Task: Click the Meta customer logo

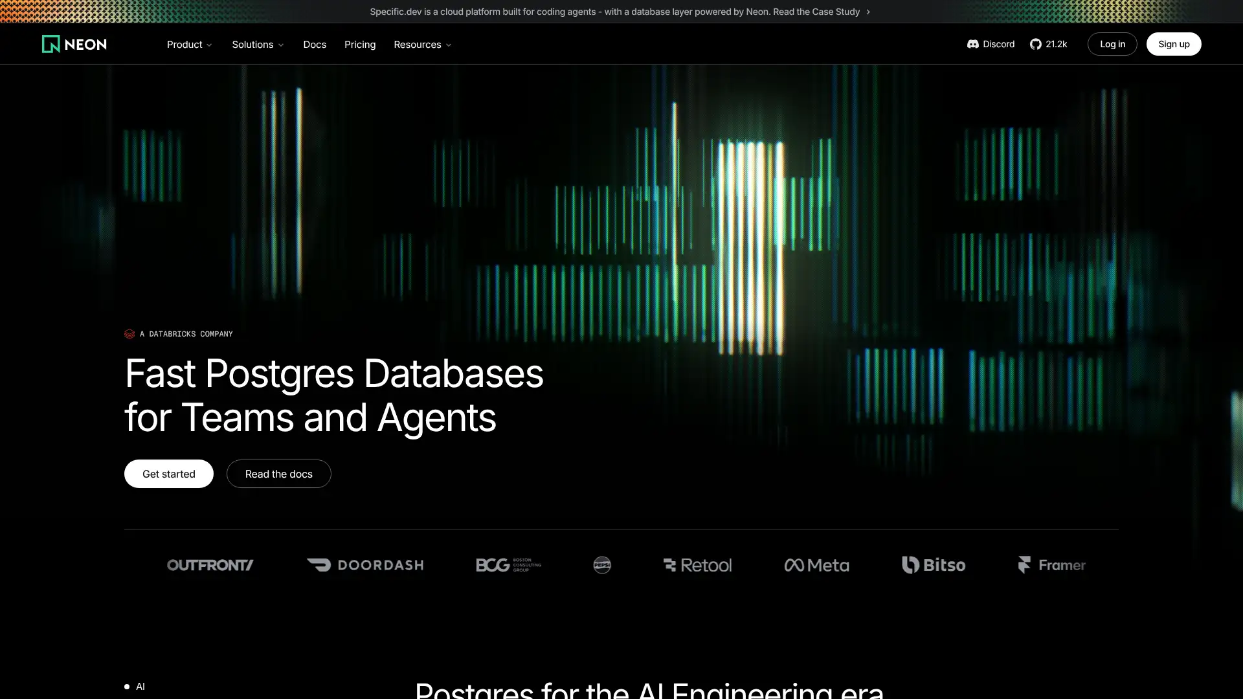Action: [x=816, y=565]
